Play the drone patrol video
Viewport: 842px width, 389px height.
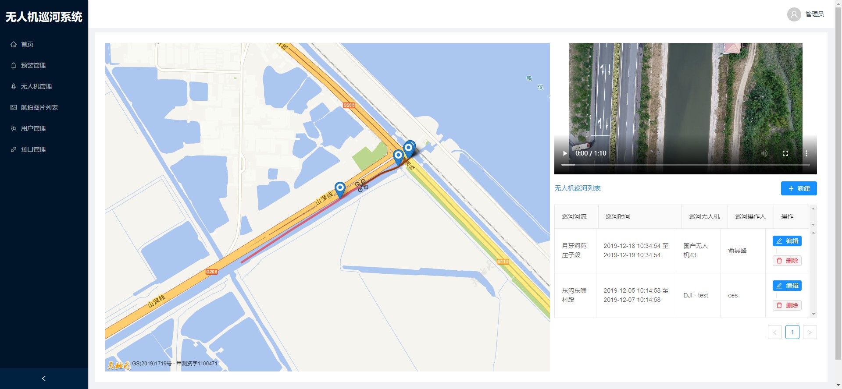pyautogui.click(x=565, y=153)
